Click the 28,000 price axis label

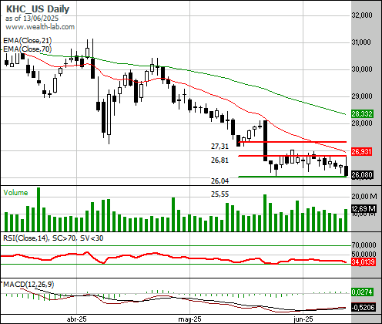click(x=362, y=123)
